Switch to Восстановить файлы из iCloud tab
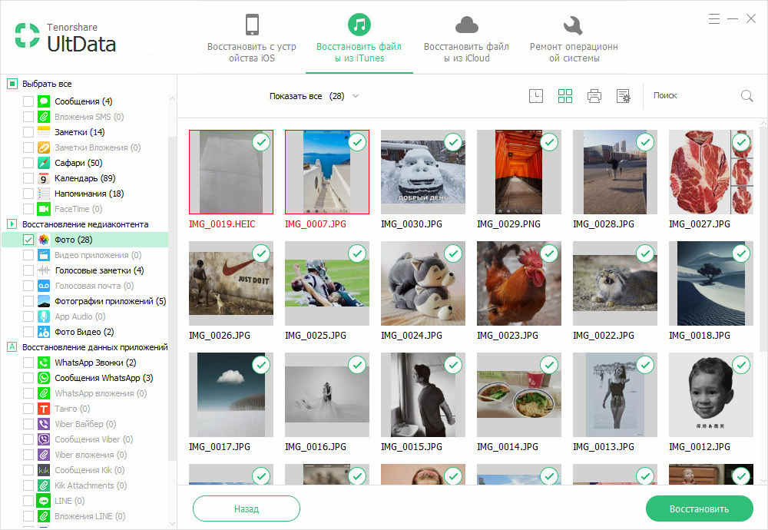The width and height of the screenshot is (768, 530). [466, 38]
